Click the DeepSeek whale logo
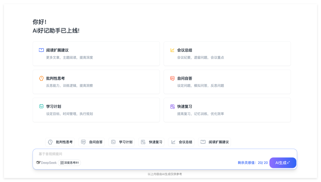 click(x=38, y=163)
